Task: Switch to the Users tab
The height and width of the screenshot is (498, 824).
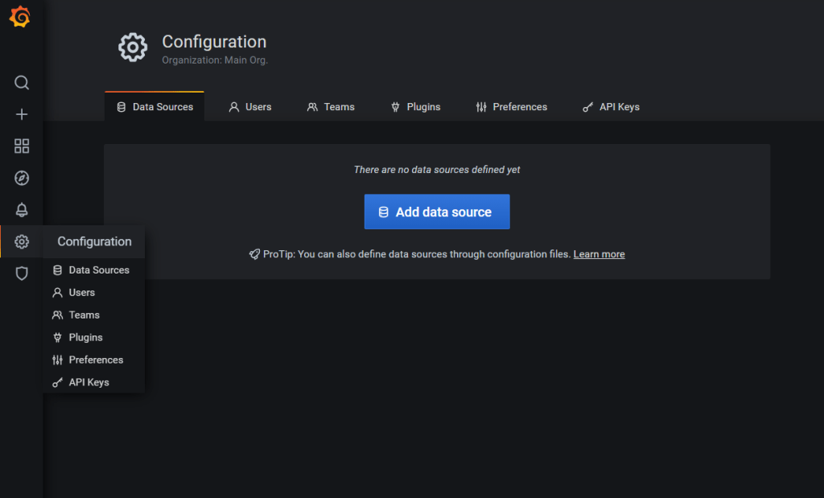Action: (250, 107)
